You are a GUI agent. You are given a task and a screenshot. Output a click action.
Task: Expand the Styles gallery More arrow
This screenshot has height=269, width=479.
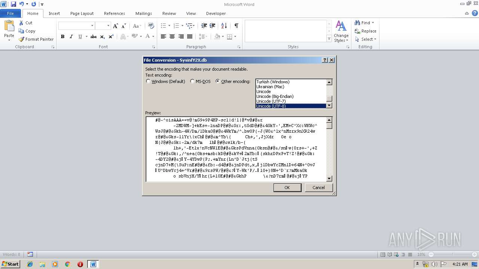click(329, 38)
